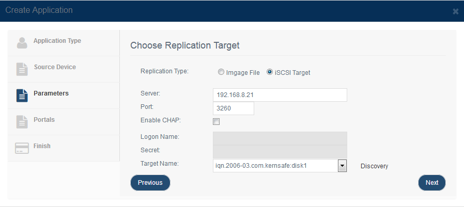Click the Discovery link

point(374,166)
